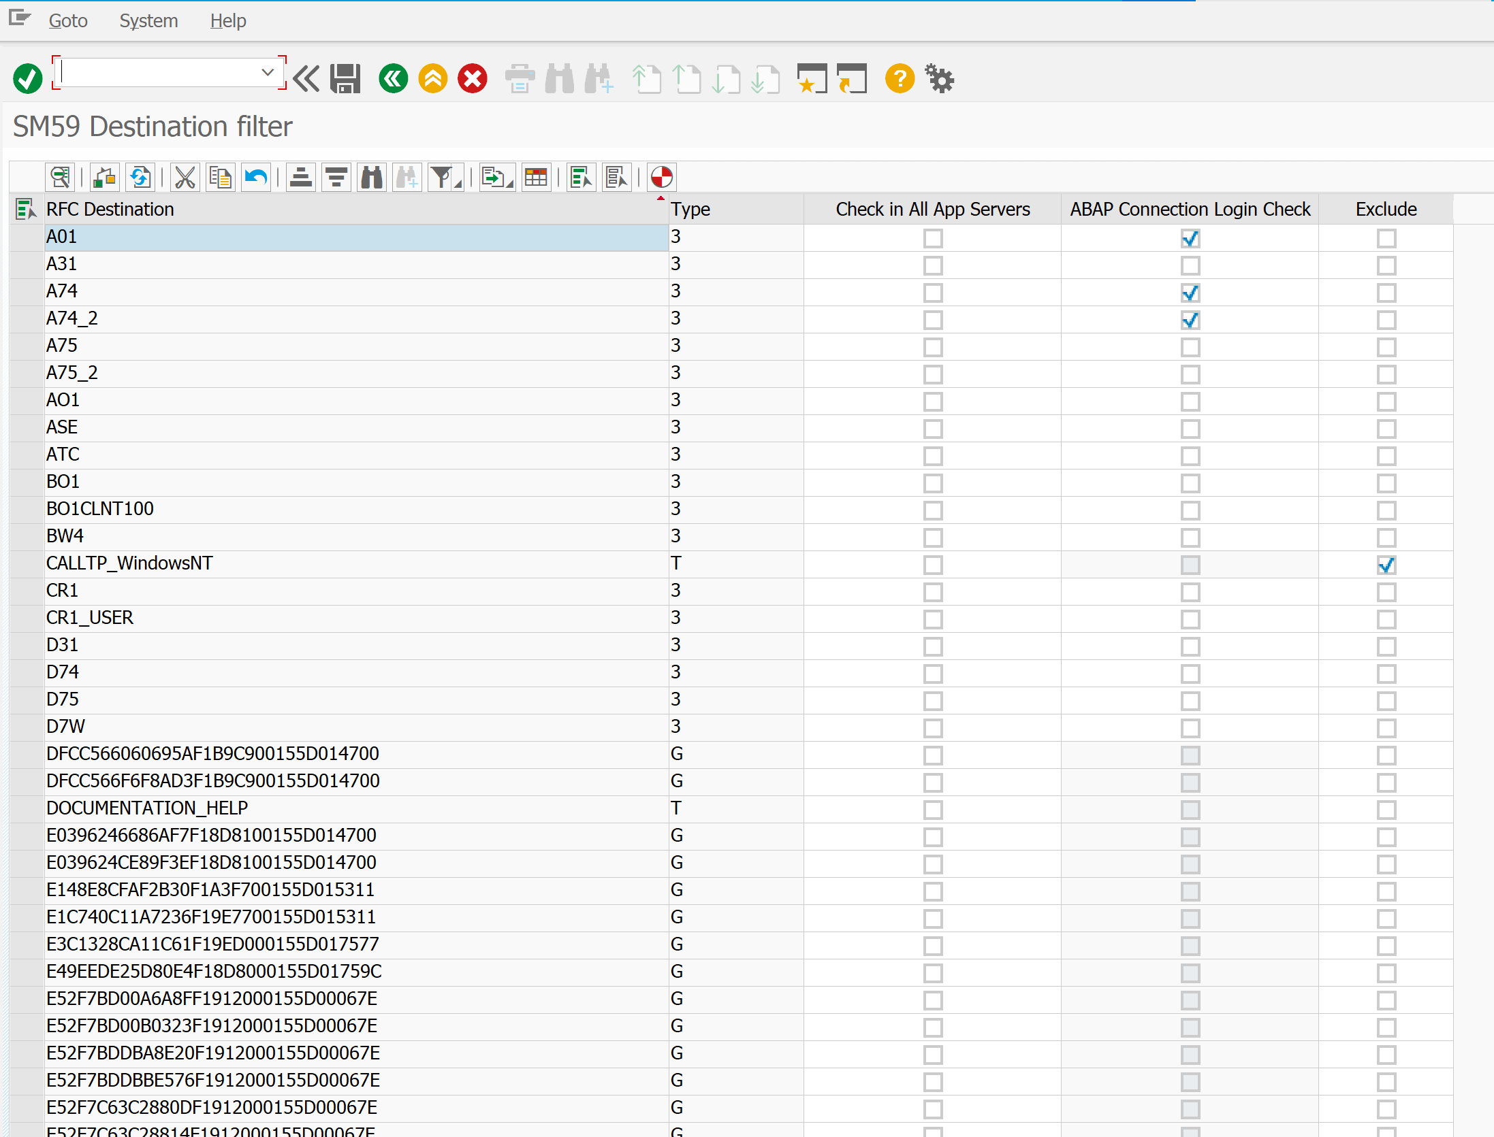Click the Cut scissors icon in grid toolbar

click(x=185, y=178)
